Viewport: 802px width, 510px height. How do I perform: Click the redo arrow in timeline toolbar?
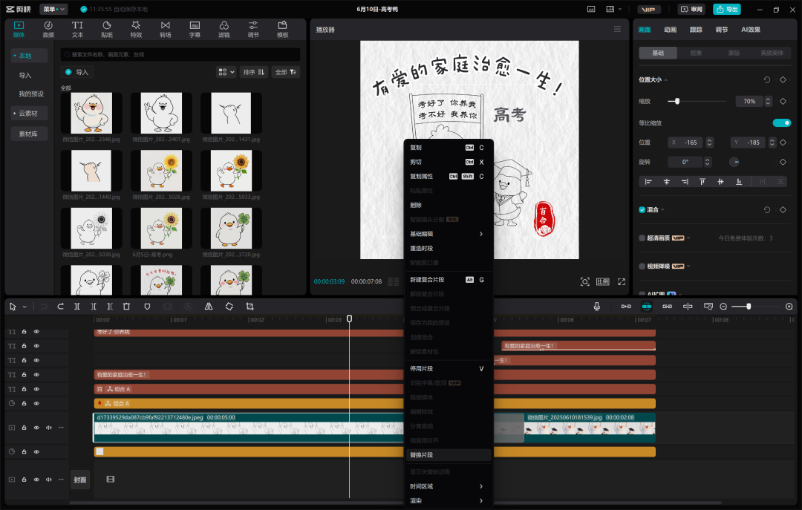[x=60, y=307]
